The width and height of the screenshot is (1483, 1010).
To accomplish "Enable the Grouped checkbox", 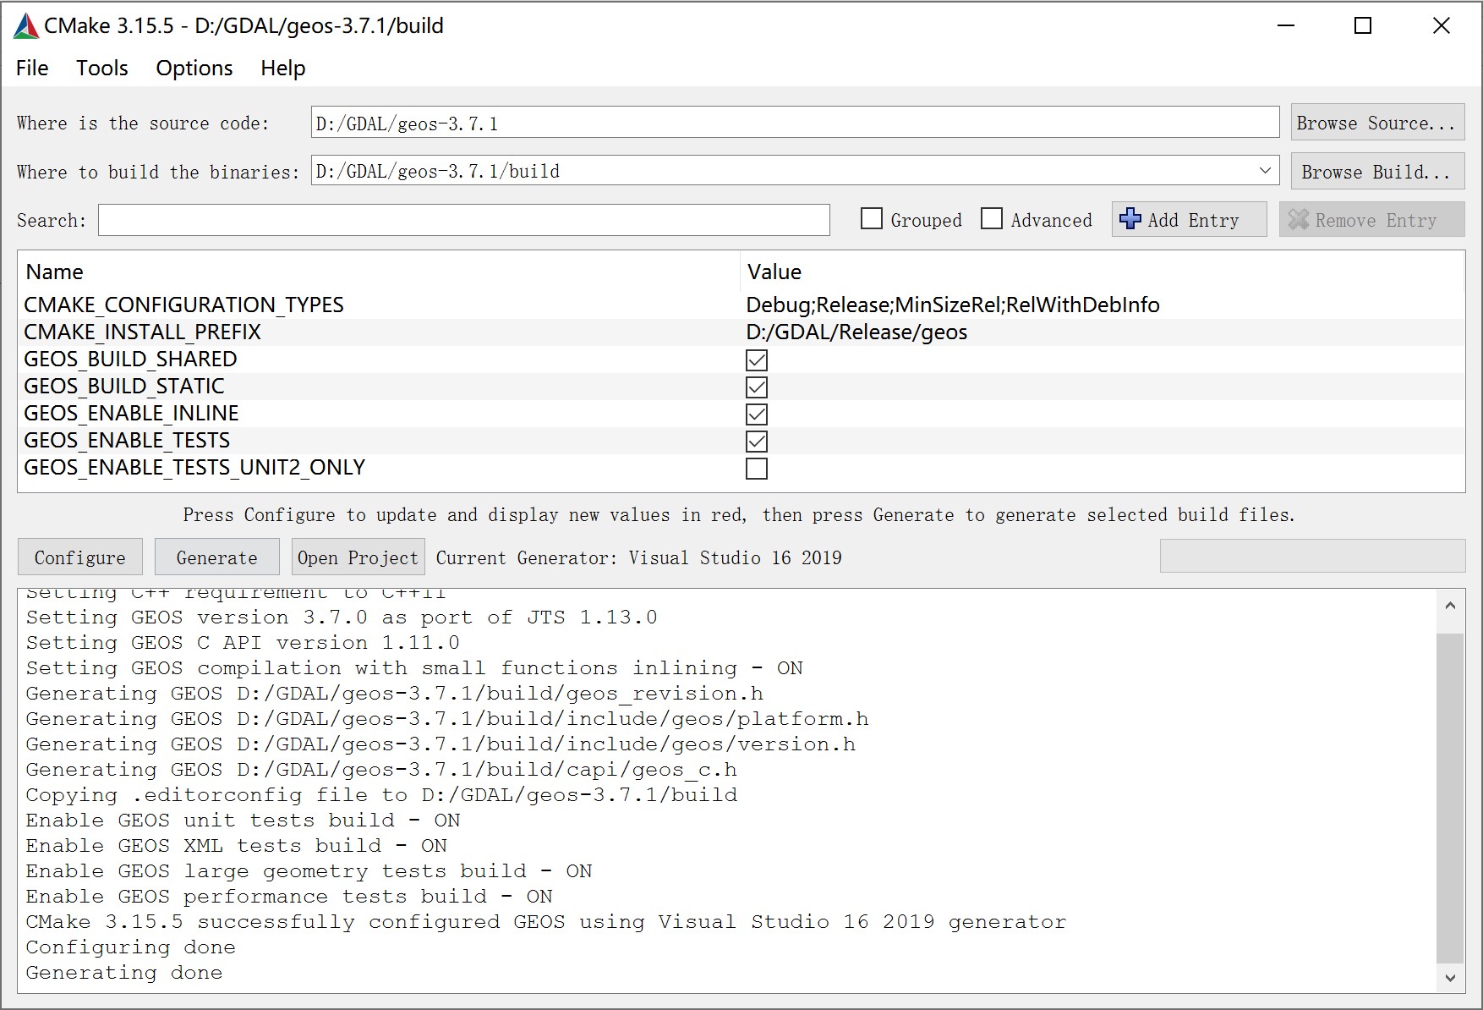I will pos(872,219).
